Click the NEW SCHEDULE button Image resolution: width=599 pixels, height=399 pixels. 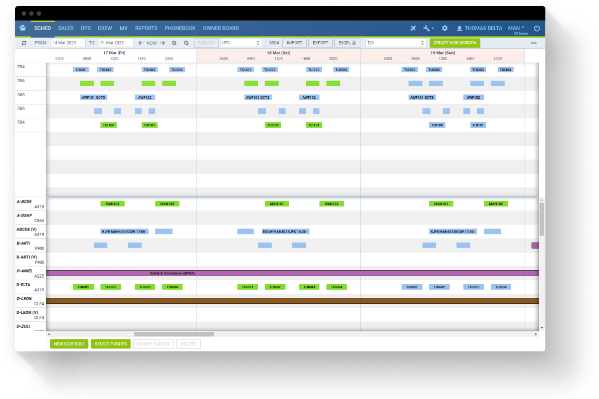pyautogui.click(x=69, y=344)
